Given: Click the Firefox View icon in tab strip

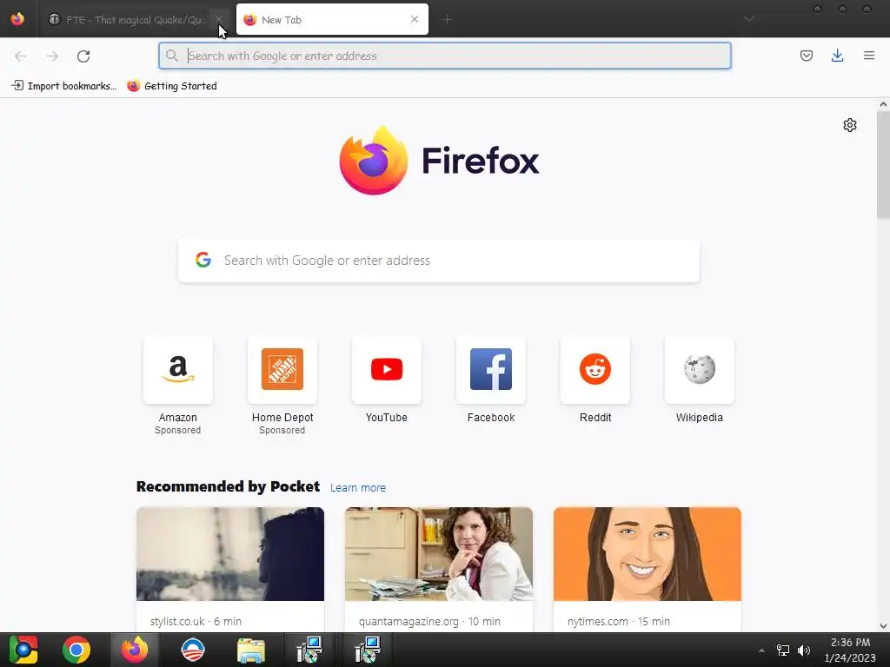Looking at the screenshot, I should pyautogui.click(x=17, y=19).
